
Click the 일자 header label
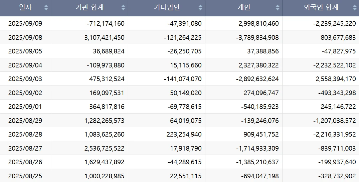25,8
